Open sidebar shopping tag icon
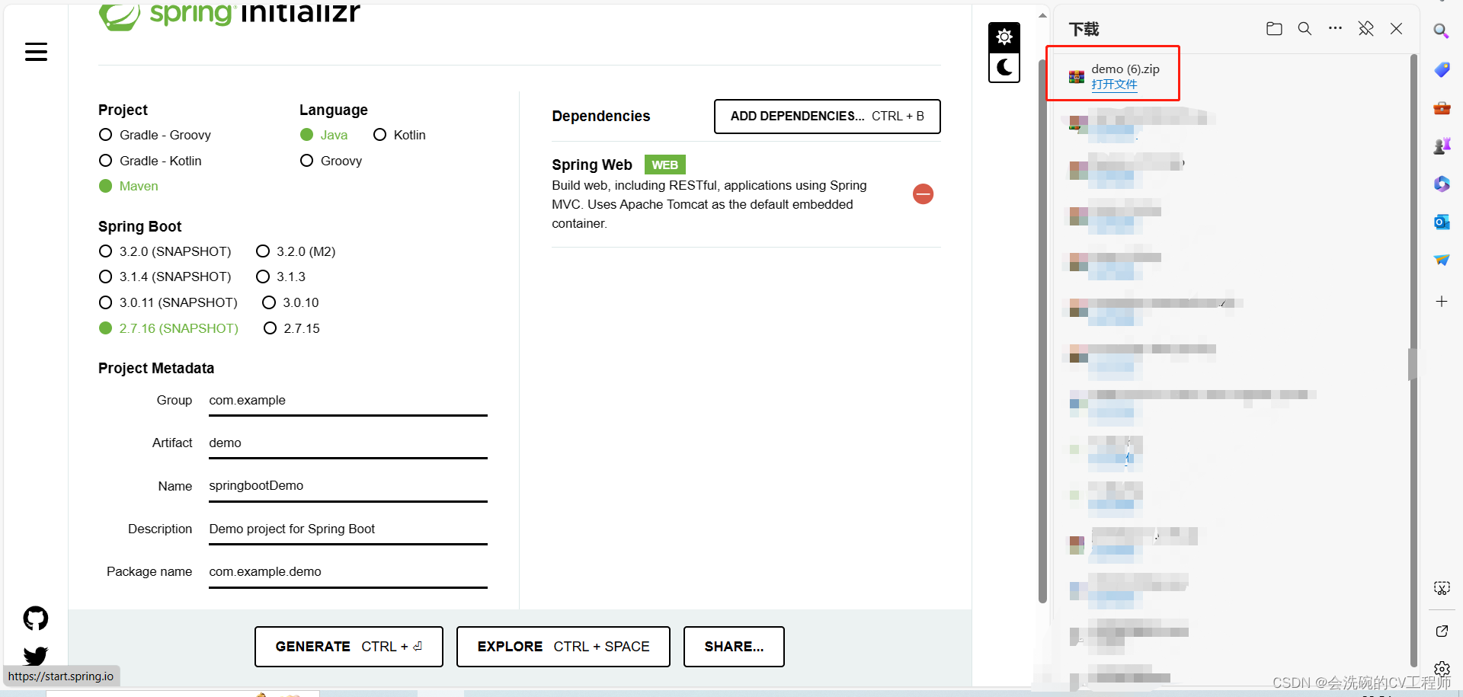 [1442, 69]
